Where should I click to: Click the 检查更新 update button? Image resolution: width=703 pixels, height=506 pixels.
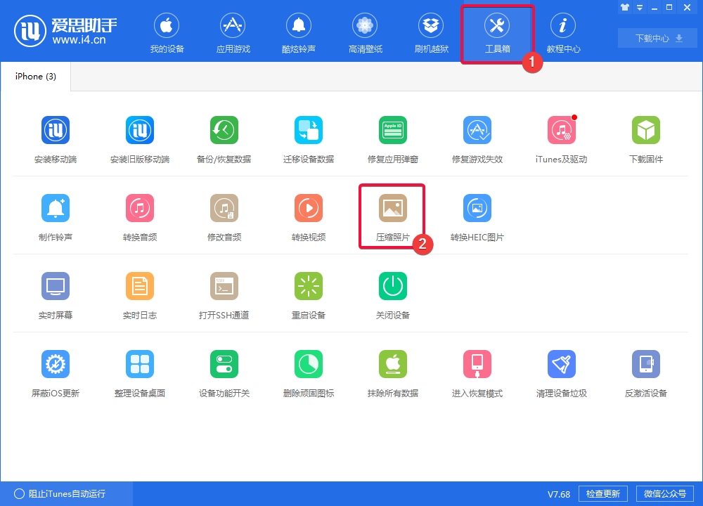[602, 493]
